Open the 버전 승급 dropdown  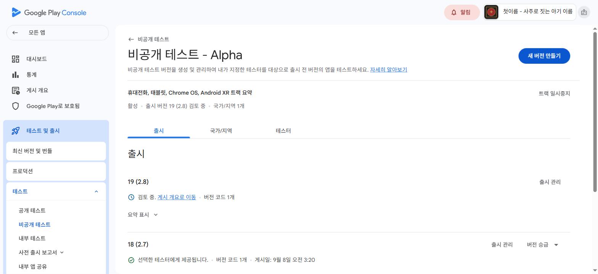[543, 245]
